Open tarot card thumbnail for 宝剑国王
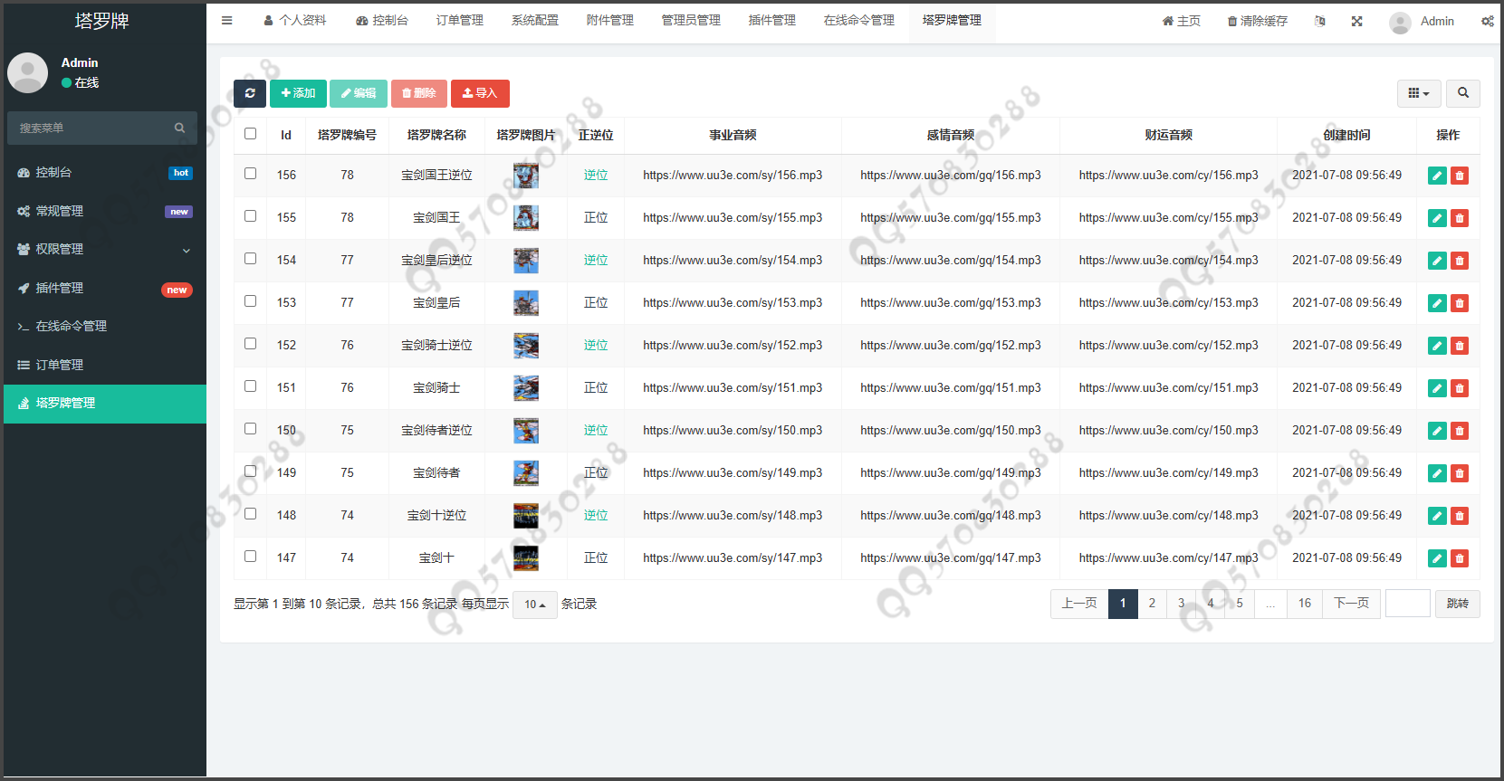Screen dimensions: 1504x781 [x=525, y=218]
